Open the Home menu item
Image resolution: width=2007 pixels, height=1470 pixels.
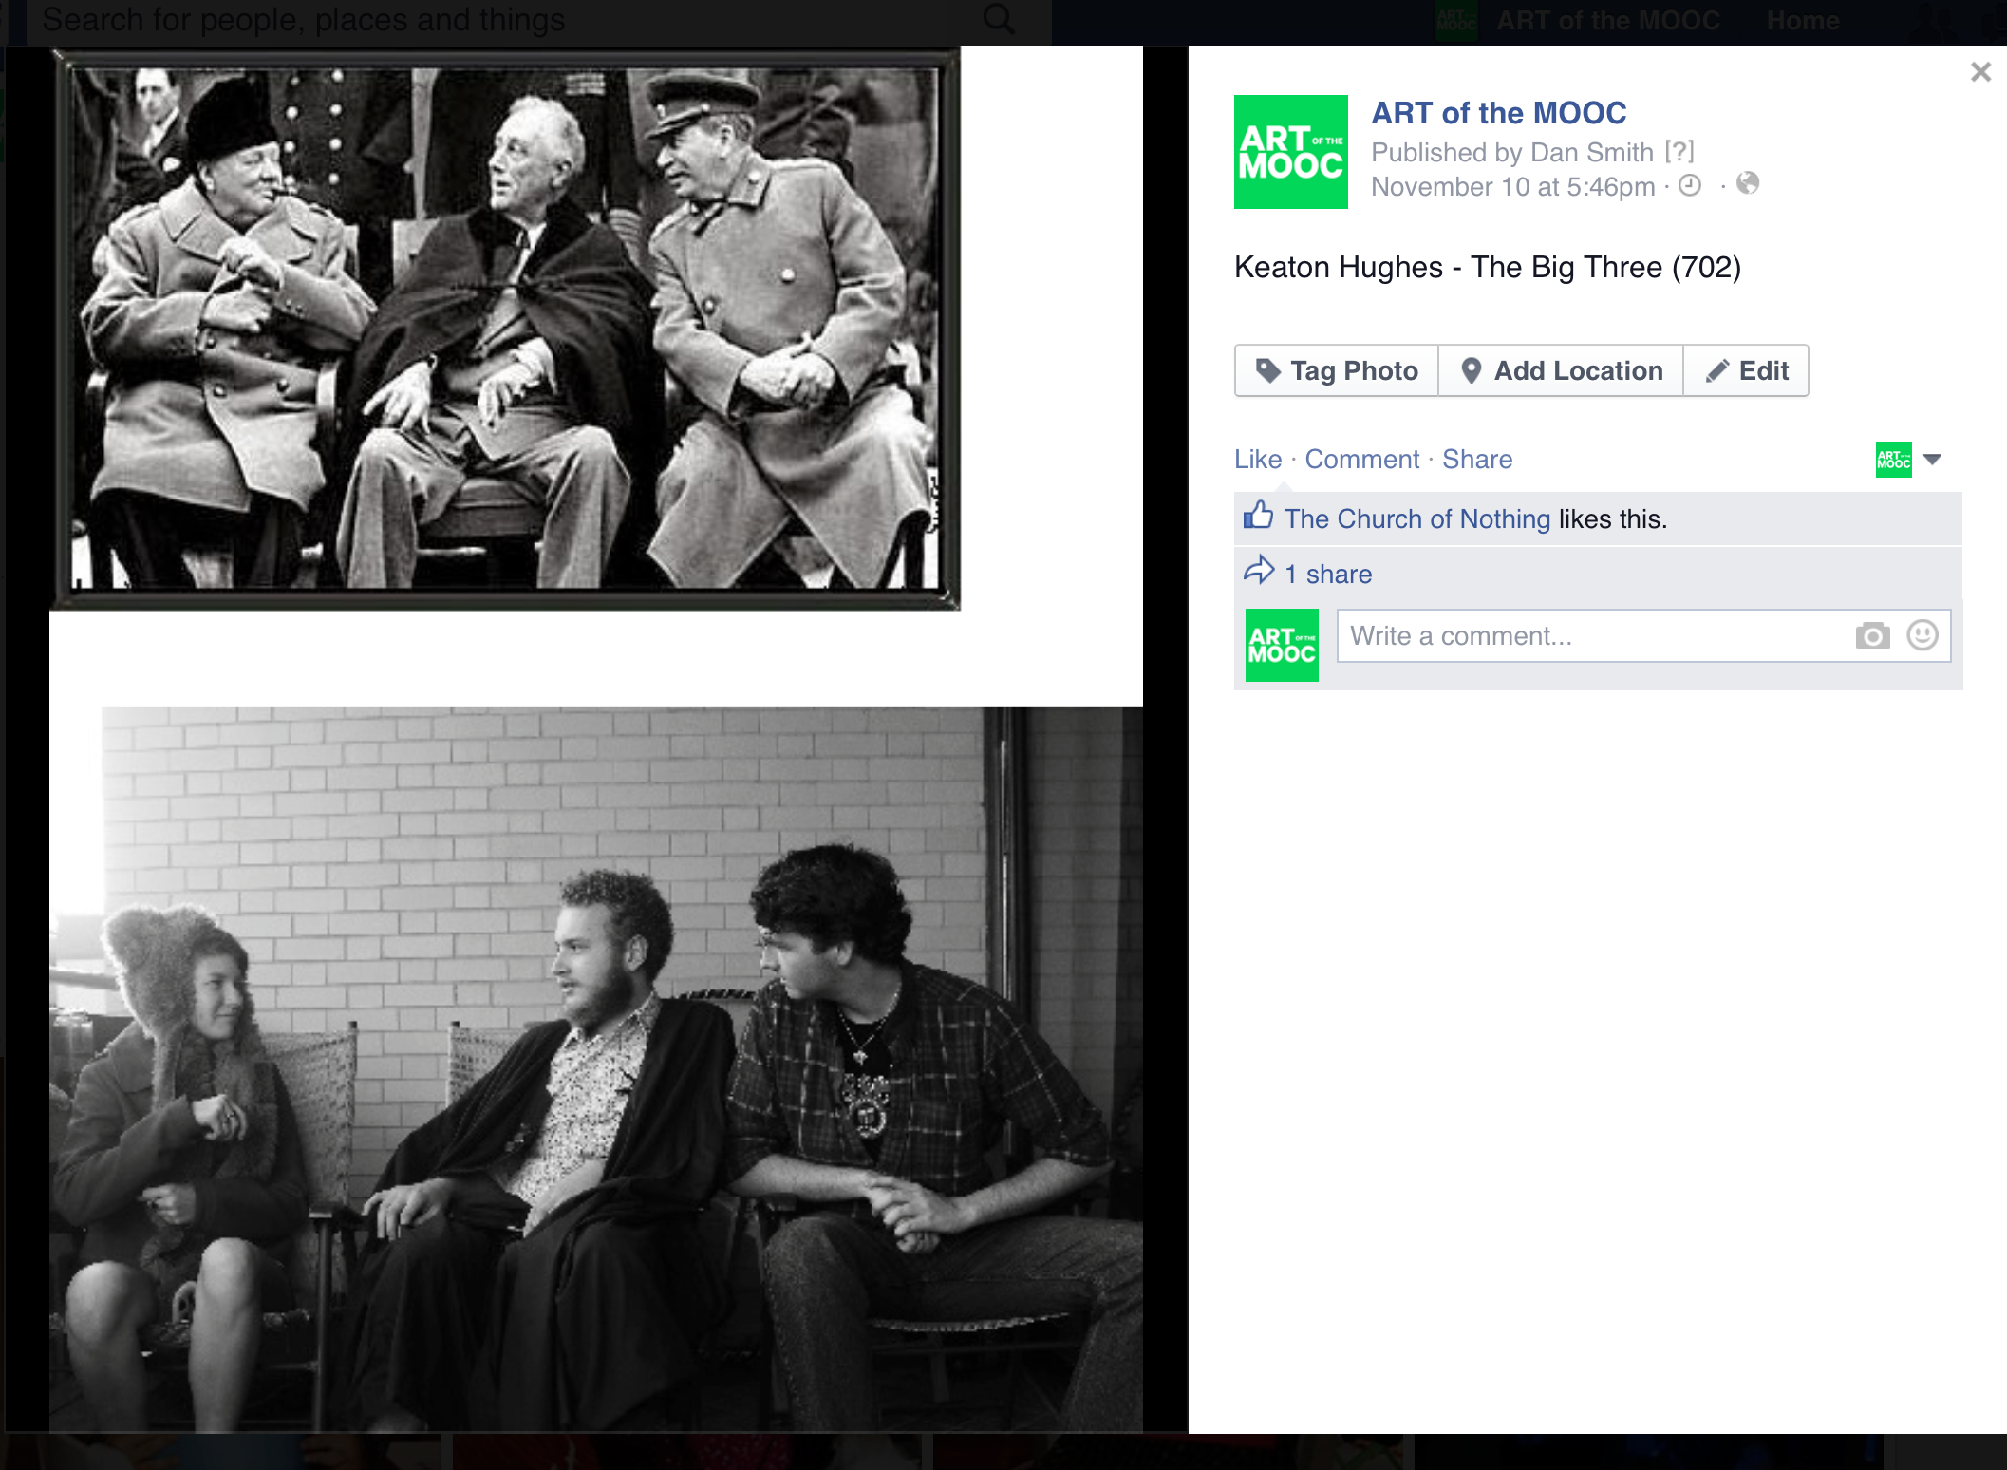(x=1803, y=20)
